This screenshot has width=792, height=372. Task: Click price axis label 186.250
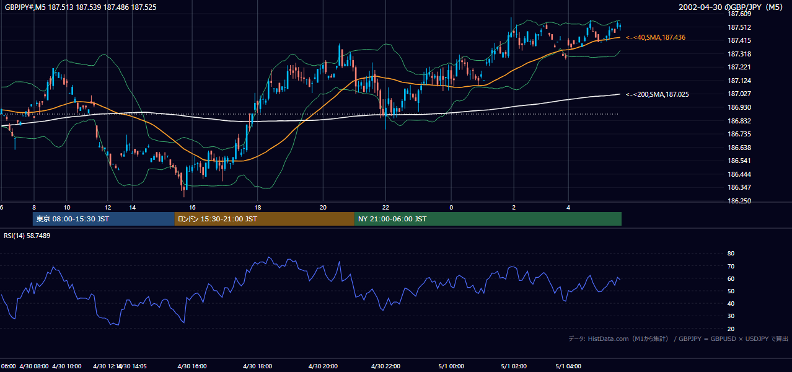click(739, 201)
